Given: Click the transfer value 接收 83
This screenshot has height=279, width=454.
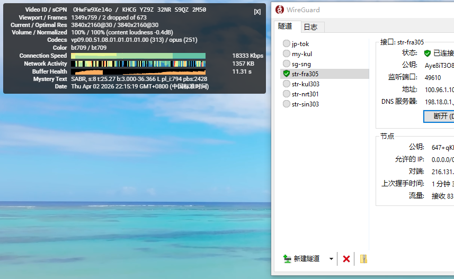Looking at the screenshot, I should click(x=443, y=196).
